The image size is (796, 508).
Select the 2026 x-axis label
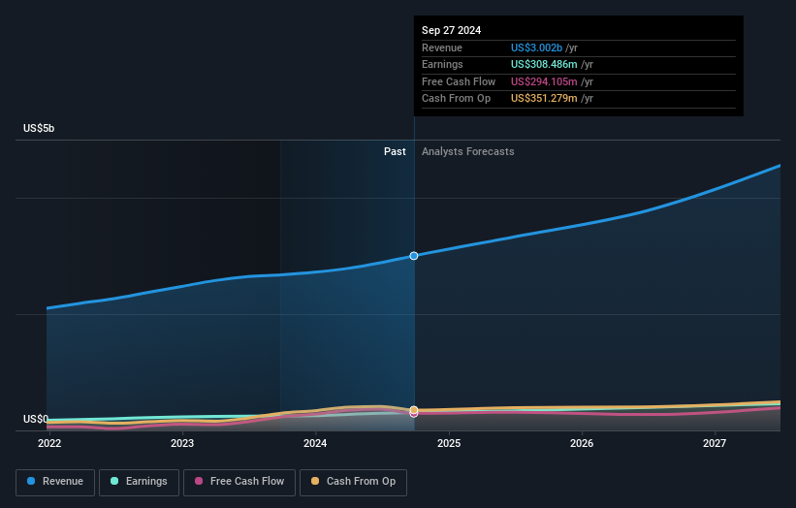(x=582, y=444)
